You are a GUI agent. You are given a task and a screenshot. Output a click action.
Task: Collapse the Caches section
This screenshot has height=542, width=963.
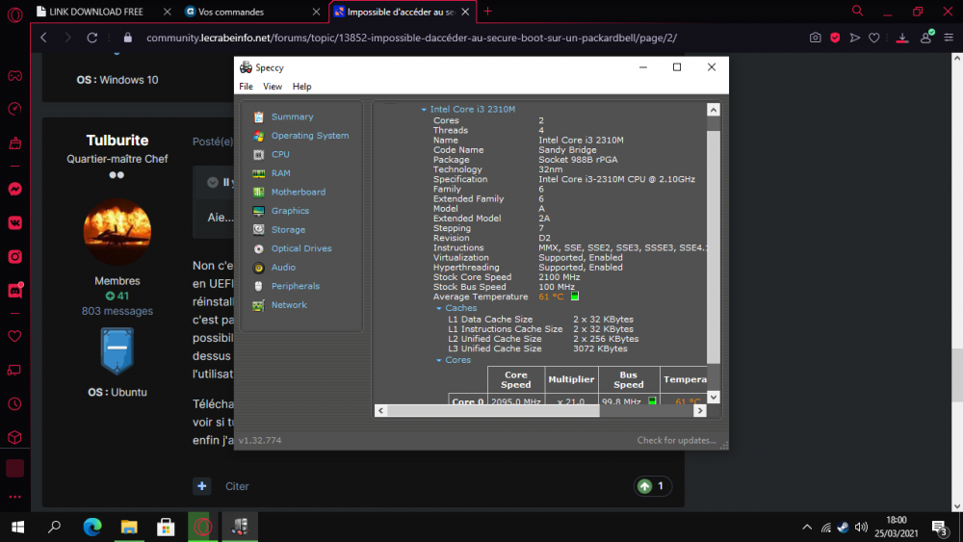439,308
